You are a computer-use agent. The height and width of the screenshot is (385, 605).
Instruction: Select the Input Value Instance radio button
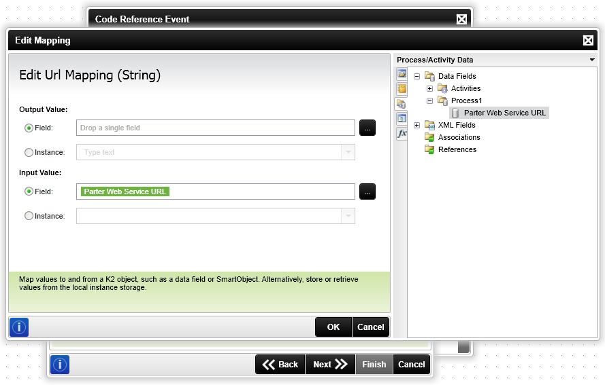tap(29, 216)
